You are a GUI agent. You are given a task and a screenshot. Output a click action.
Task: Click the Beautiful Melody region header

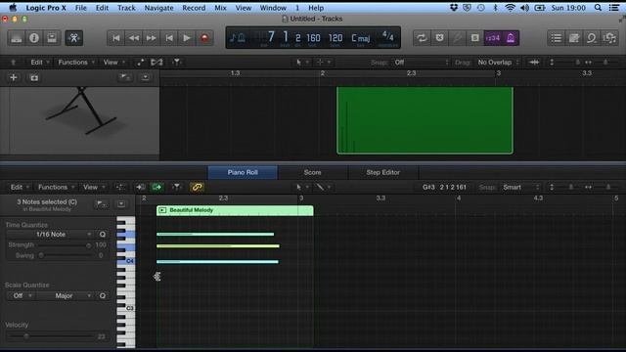click(235, 210)
